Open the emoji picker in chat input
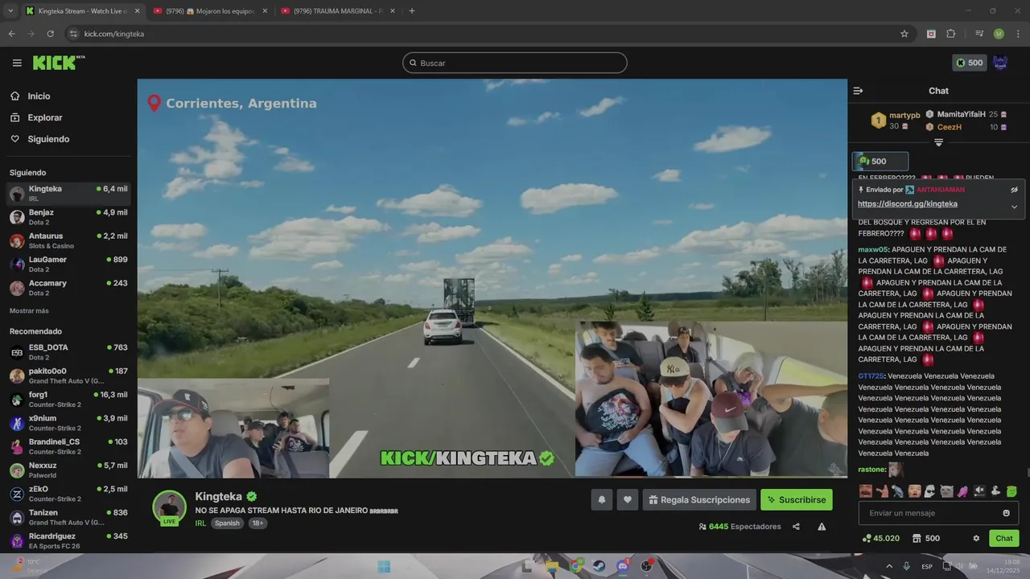Viewport: 1030px width, 579px height. click(1006, 513)
